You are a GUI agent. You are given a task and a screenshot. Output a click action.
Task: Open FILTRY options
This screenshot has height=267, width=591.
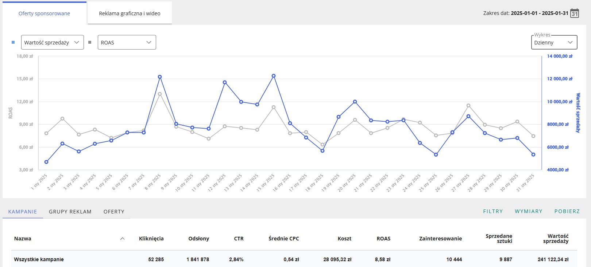point(493,211)
